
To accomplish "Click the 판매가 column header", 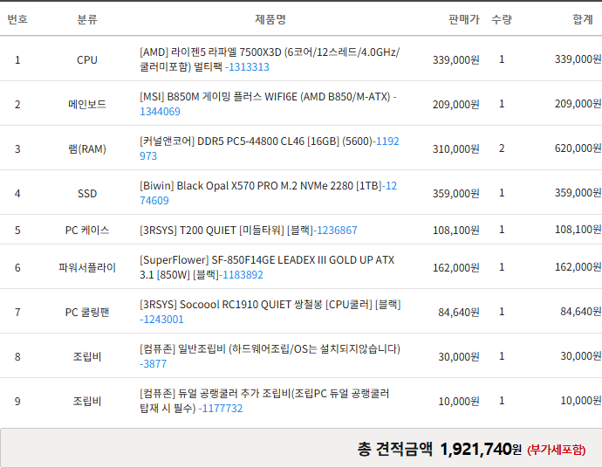I will 464,19.
